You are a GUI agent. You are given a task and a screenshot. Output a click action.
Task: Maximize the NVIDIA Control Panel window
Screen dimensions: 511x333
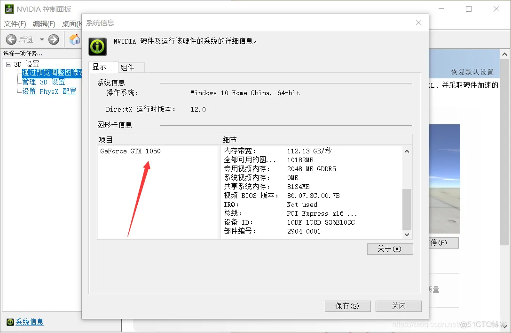[x=469, y=9]
